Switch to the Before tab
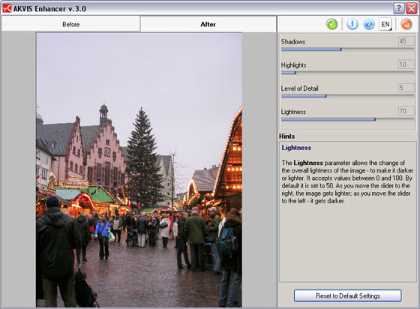This screenshot has width=420, height=309. (x=70, y=24)
